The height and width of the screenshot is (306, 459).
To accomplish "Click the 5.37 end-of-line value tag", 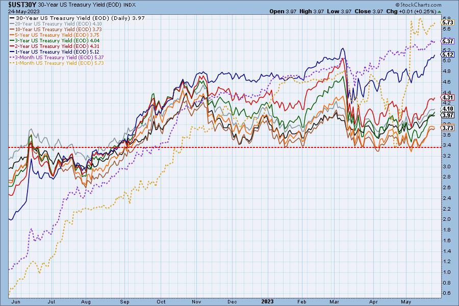I will 448,41.
